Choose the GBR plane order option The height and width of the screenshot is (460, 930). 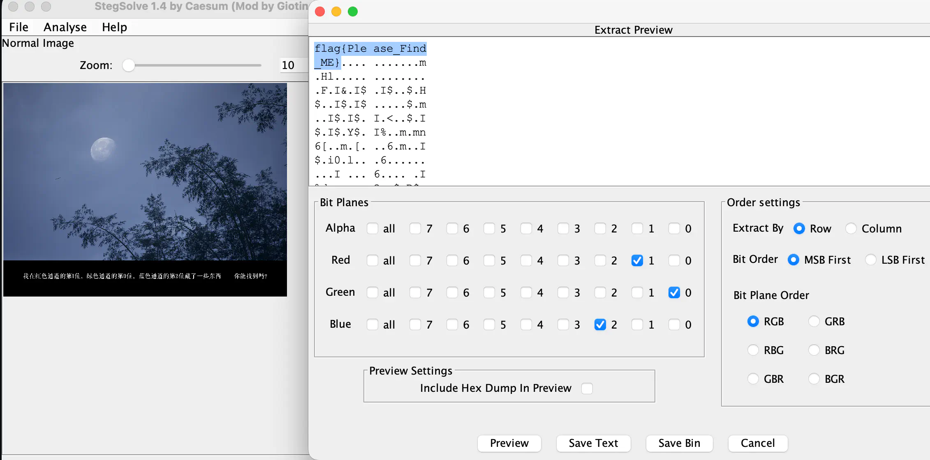[753, 379]
